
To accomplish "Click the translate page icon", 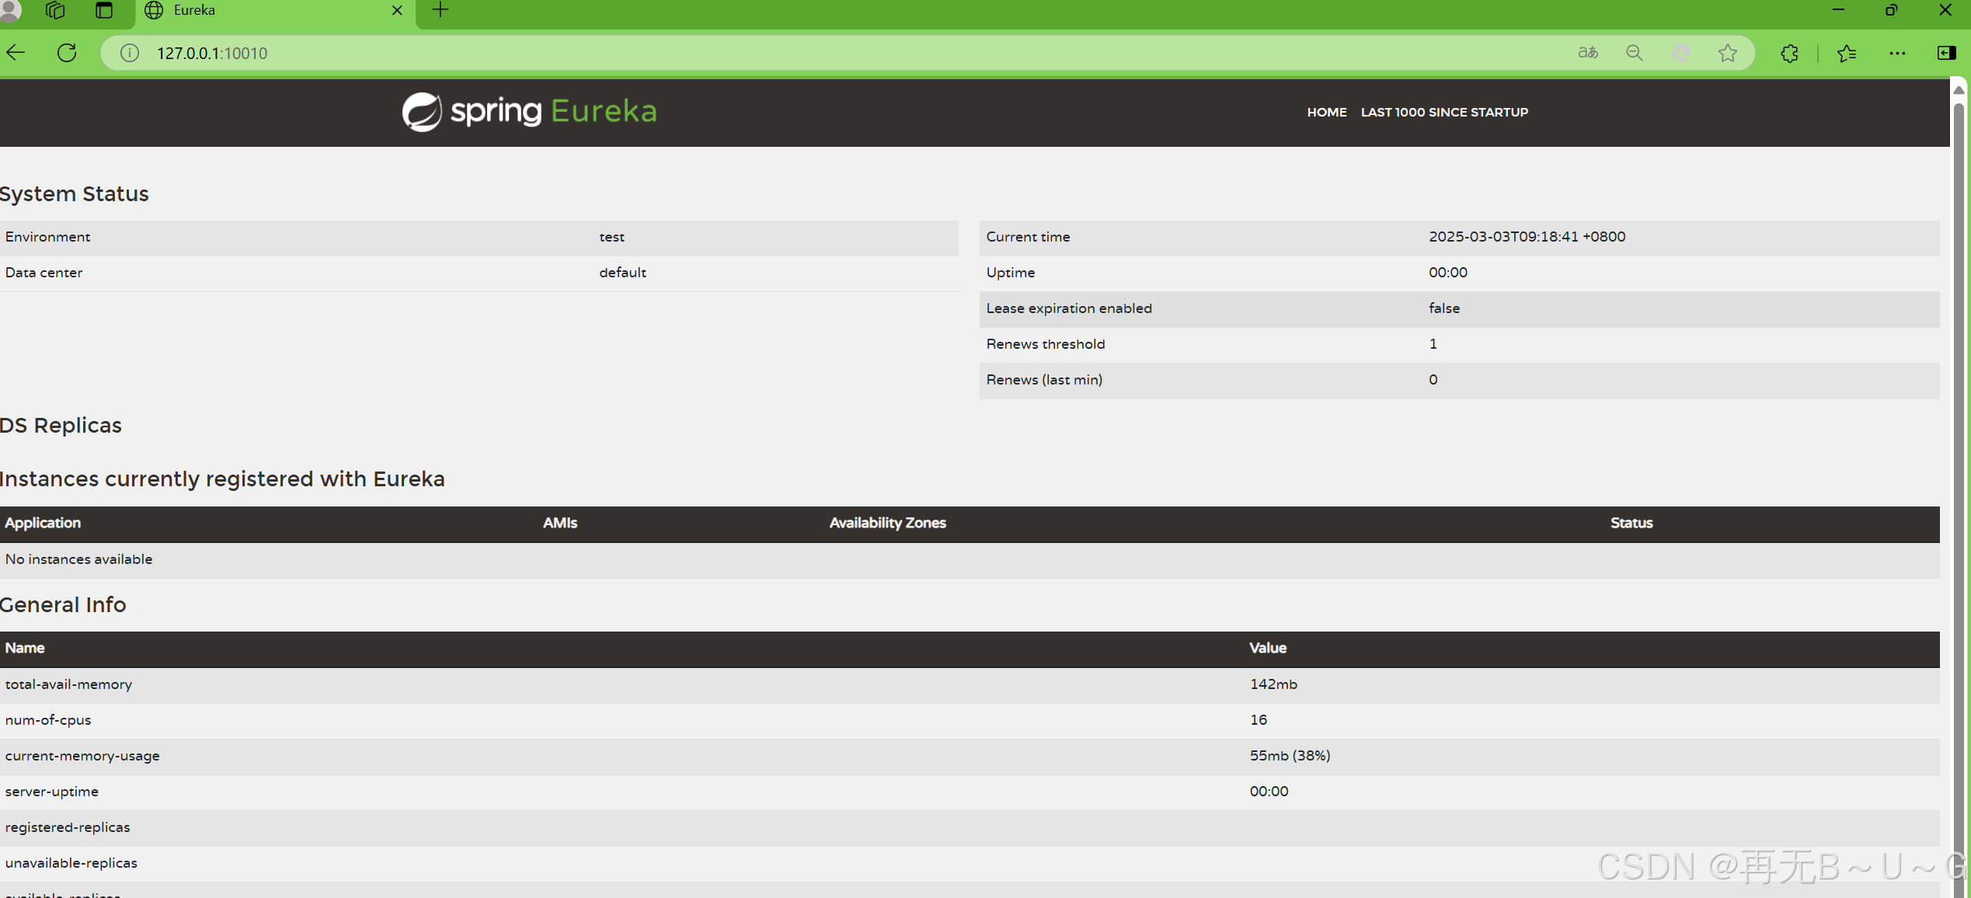I will coord(1588,53).
